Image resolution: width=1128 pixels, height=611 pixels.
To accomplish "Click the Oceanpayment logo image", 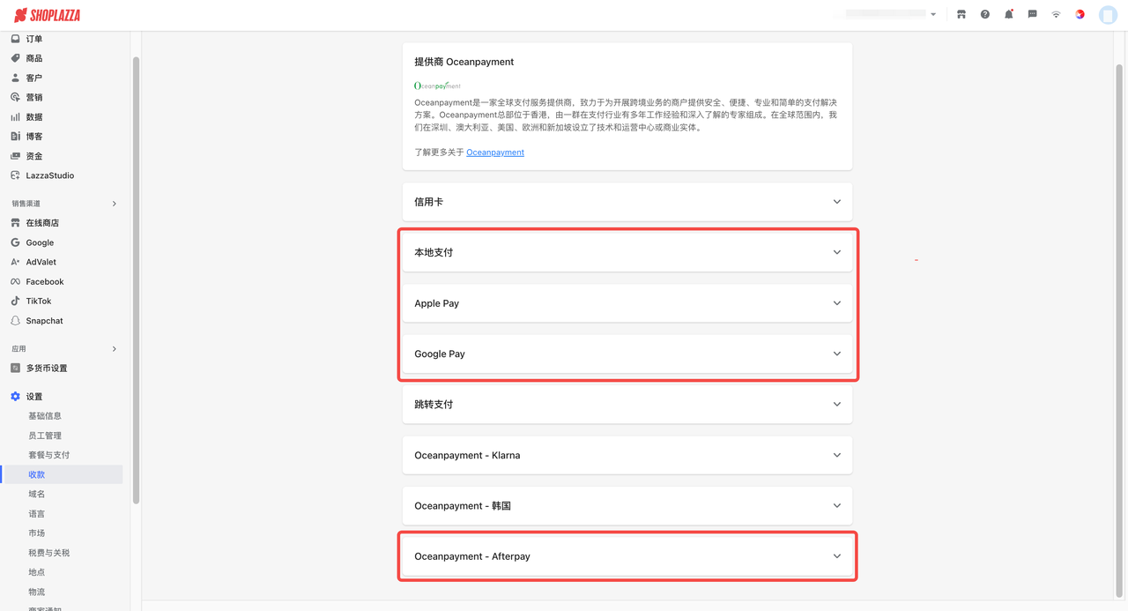I will (x=438, y=86).
